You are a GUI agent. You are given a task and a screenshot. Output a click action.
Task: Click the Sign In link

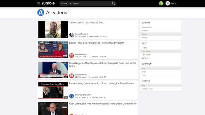click(x=173, y=3)
